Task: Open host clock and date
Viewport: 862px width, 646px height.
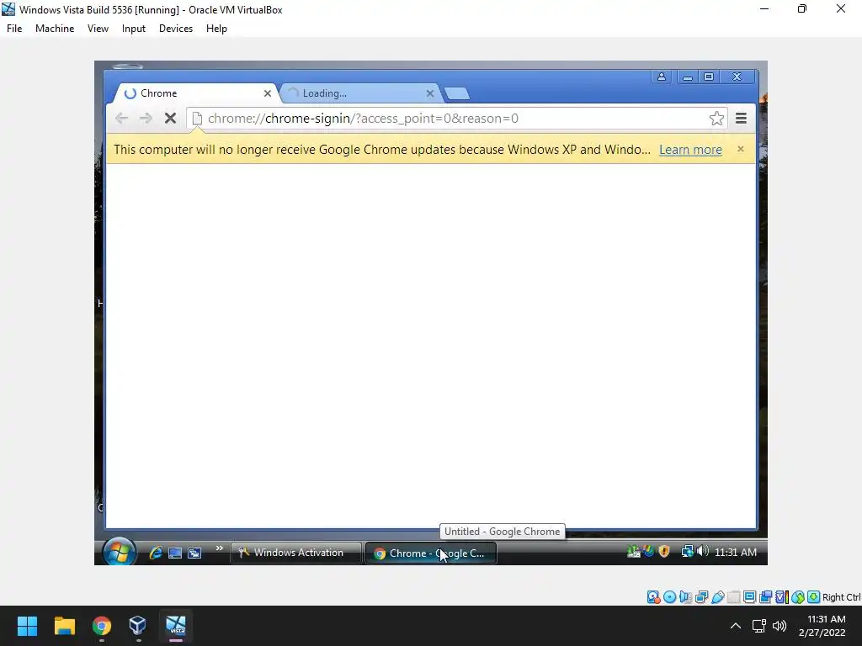Action: (822, 626)
